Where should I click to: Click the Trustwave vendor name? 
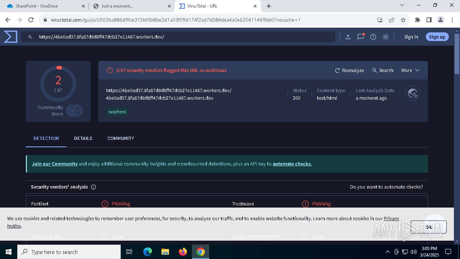pyautogui.click(x=243, y=204)
